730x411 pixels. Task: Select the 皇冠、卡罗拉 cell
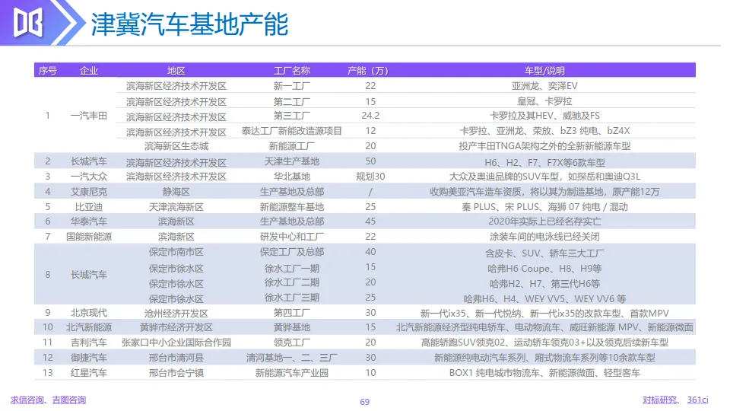[x=544, y=101]
